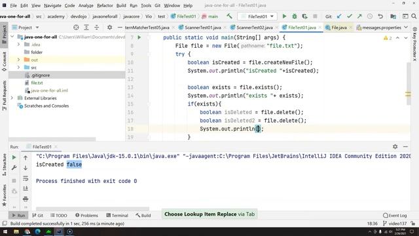Close the FileTest01 run tab

[x=56, y=147]
